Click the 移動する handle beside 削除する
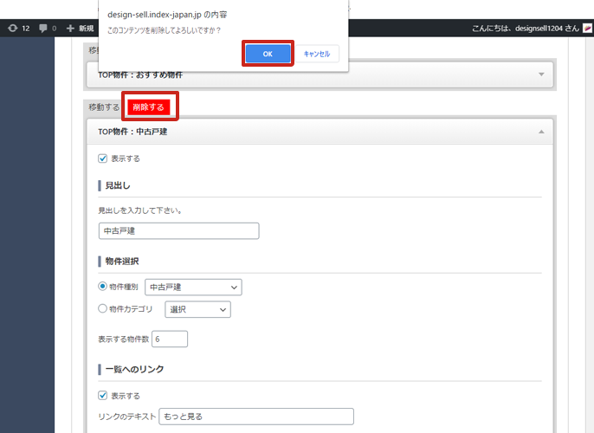Screen dimensions: 594x433 click(x=103, y=107)
